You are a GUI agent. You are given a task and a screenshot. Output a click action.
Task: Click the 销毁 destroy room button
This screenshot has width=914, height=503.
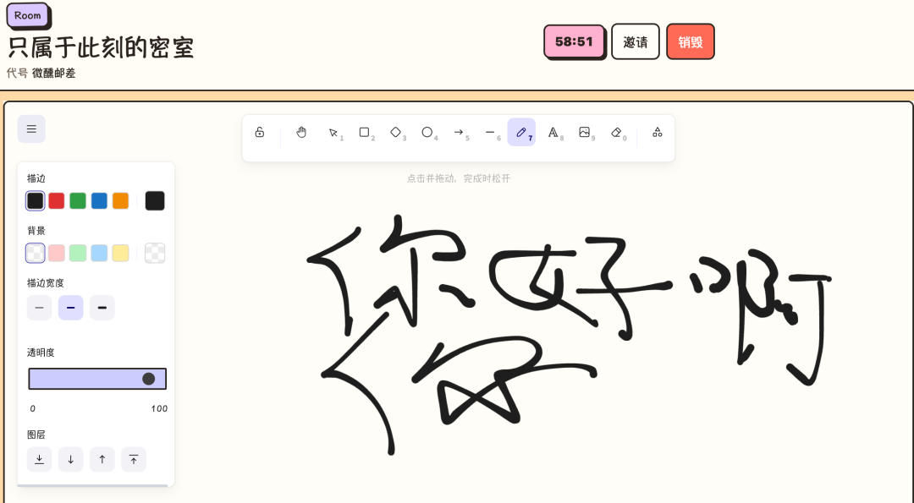point(691,42)
